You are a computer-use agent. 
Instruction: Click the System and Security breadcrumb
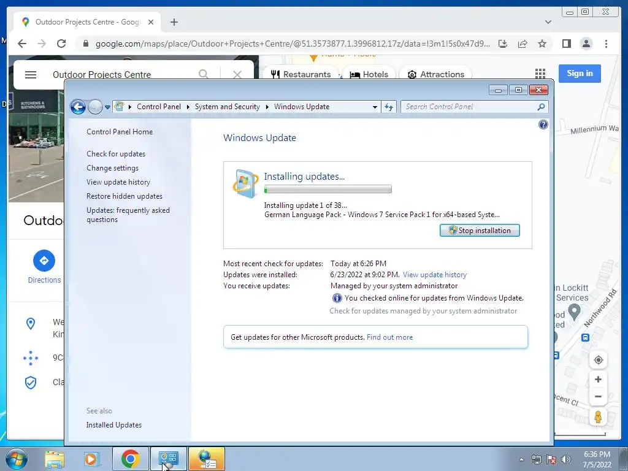pos(227,107)
